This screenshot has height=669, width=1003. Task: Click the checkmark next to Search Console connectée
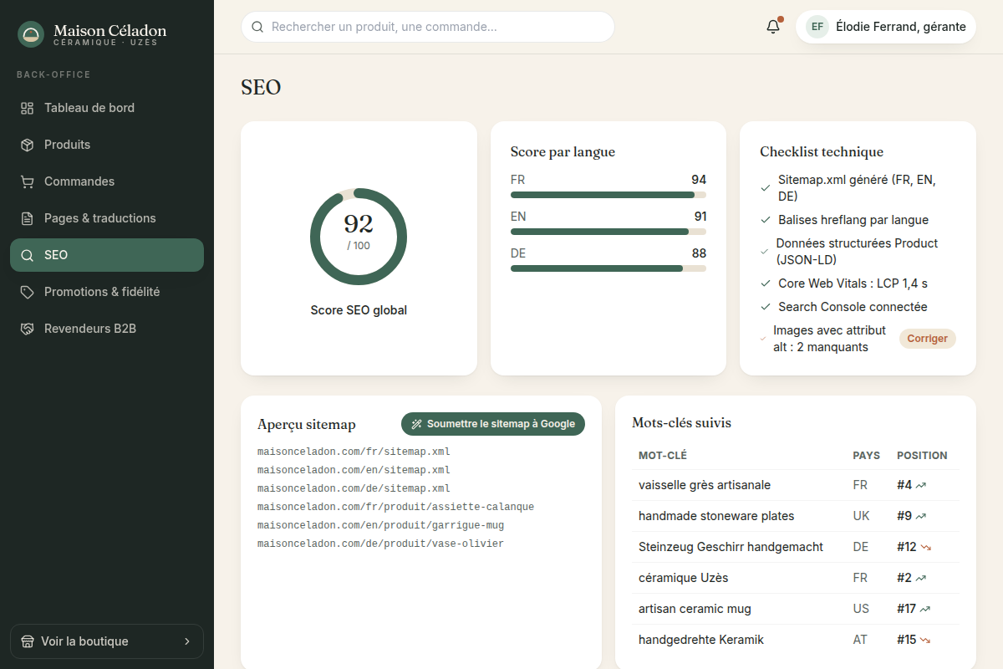(x=766, y=307)
